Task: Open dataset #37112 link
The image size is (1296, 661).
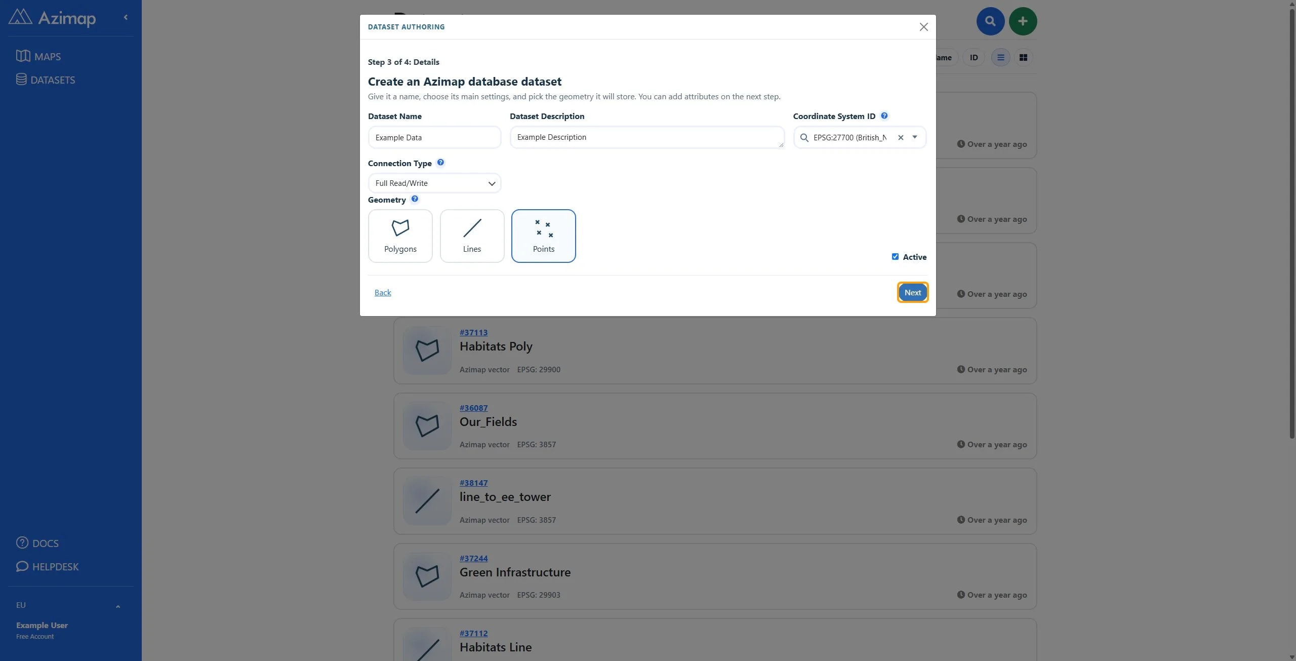Action: tap(473, 633)
